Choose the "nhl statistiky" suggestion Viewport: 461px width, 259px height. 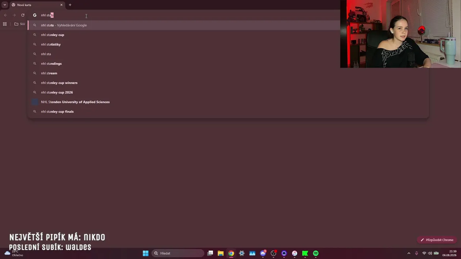tap(228, 44)
